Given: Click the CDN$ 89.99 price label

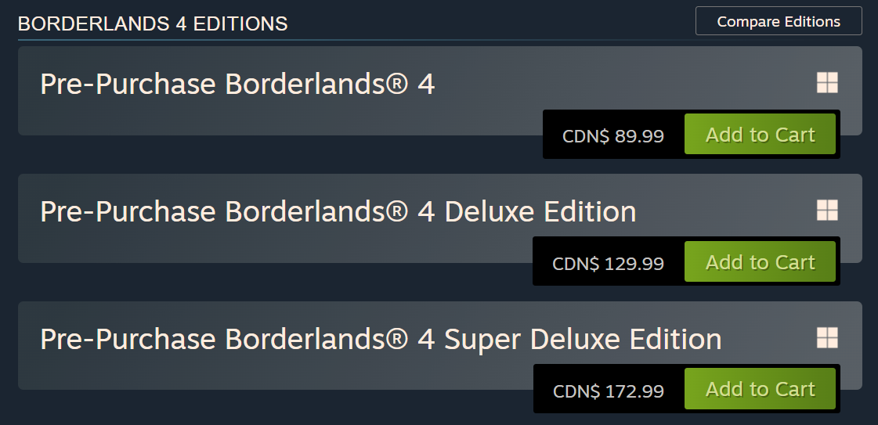Looking at the screenshot, I should click(613, 136).
